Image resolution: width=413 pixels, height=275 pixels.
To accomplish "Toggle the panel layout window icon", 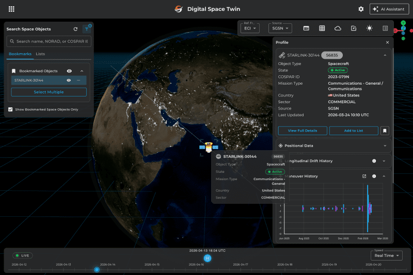I will pyautogui.click(x=306, y=28).
